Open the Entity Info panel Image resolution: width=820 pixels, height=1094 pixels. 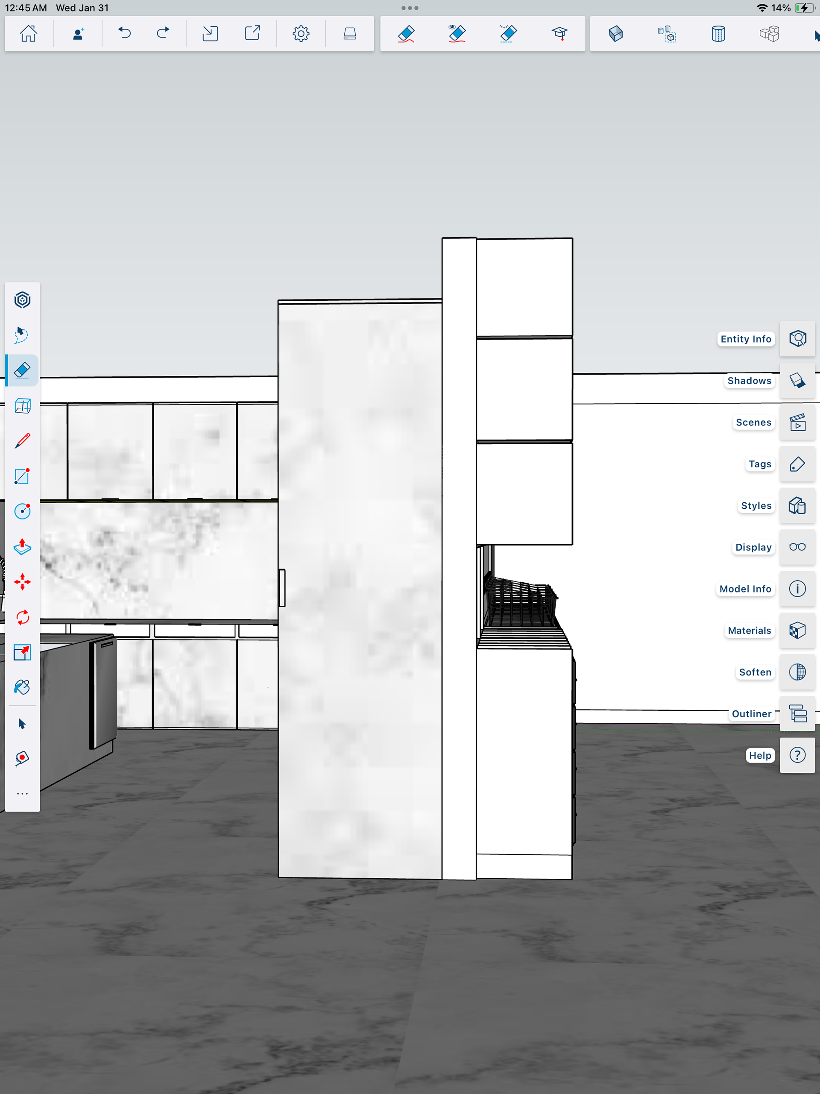797,339
